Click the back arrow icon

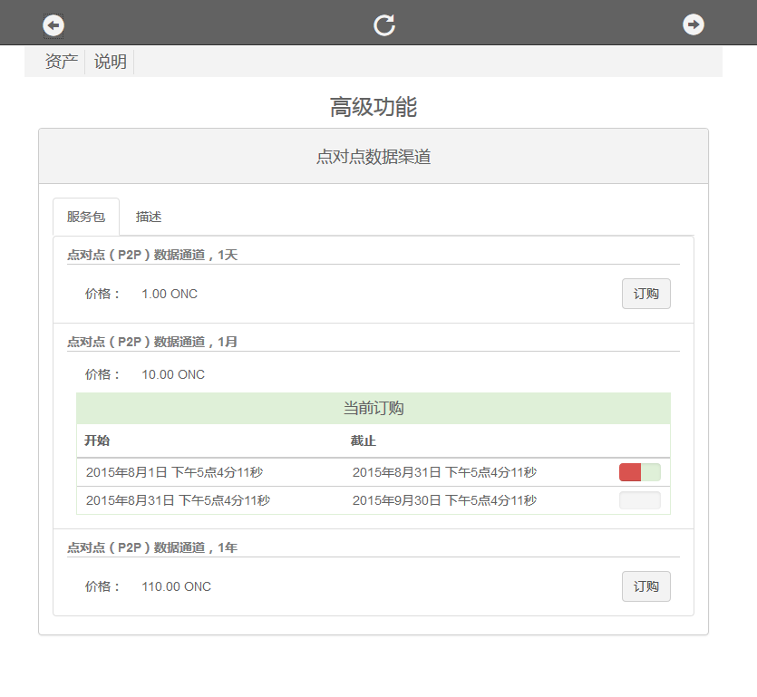click(x=53, y=25)
